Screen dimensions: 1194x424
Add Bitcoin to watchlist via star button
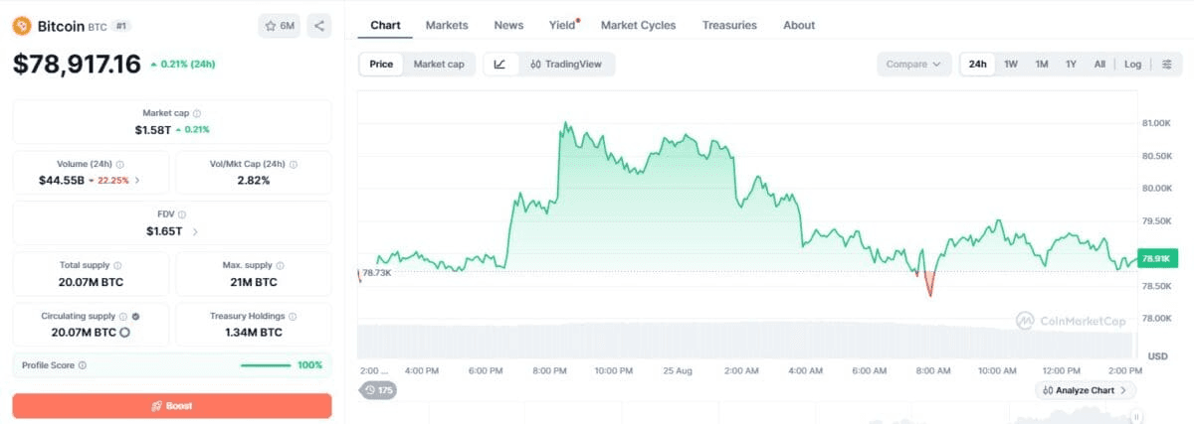click(x=279, y=26)
